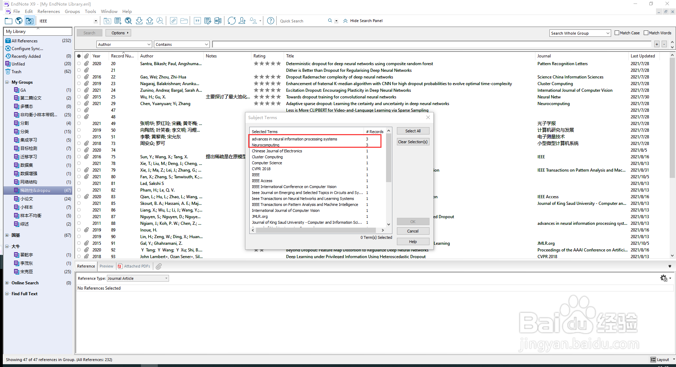The width and height of the screenshot is (676, 367).
Task: Click the Open Link icon
Action: [173, 21]
